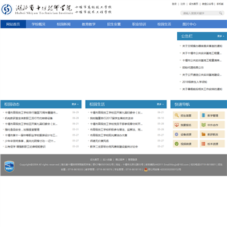Click the 快速导航 panel title
227x227 pixels.
click(182, 104)
